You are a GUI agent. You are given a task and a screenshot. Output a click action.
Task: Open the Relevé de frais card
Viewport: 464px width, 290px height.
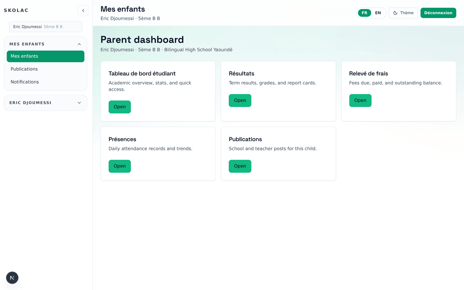(x=360, y=100)
